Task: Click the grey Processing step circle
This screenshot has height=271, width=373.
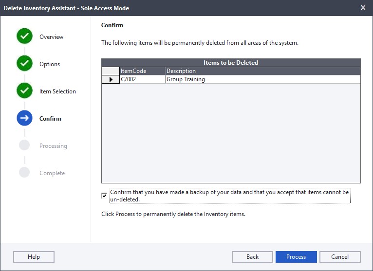Action: coord(24,145)
